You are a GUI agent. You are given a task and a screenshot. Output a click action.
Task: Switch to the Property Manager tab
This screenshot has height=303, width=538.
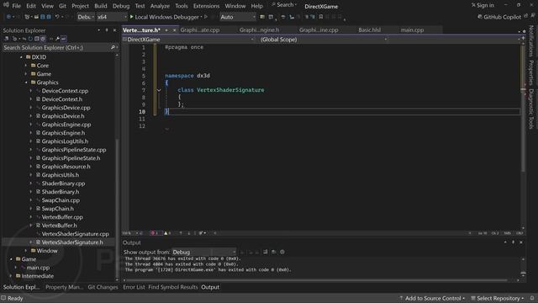click(x=64, y=287)
